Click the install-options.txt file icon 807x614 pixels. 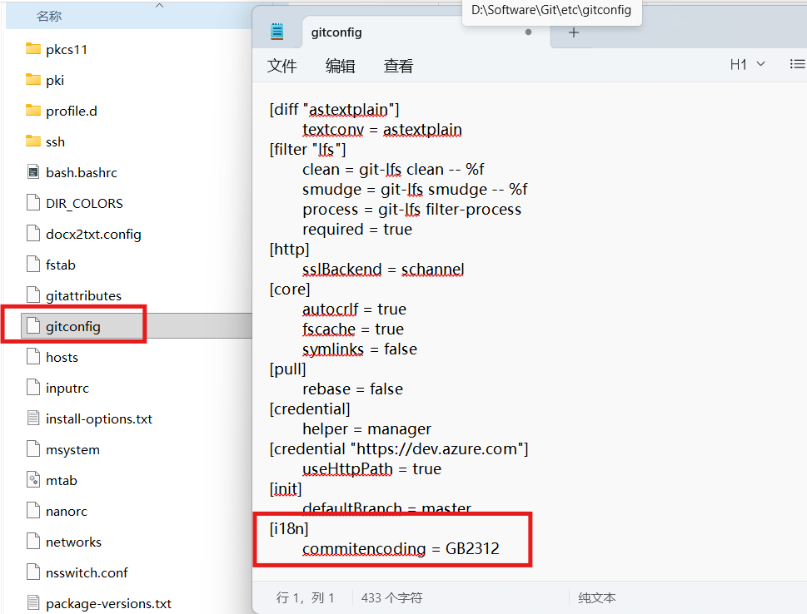(x=33, y=418)
